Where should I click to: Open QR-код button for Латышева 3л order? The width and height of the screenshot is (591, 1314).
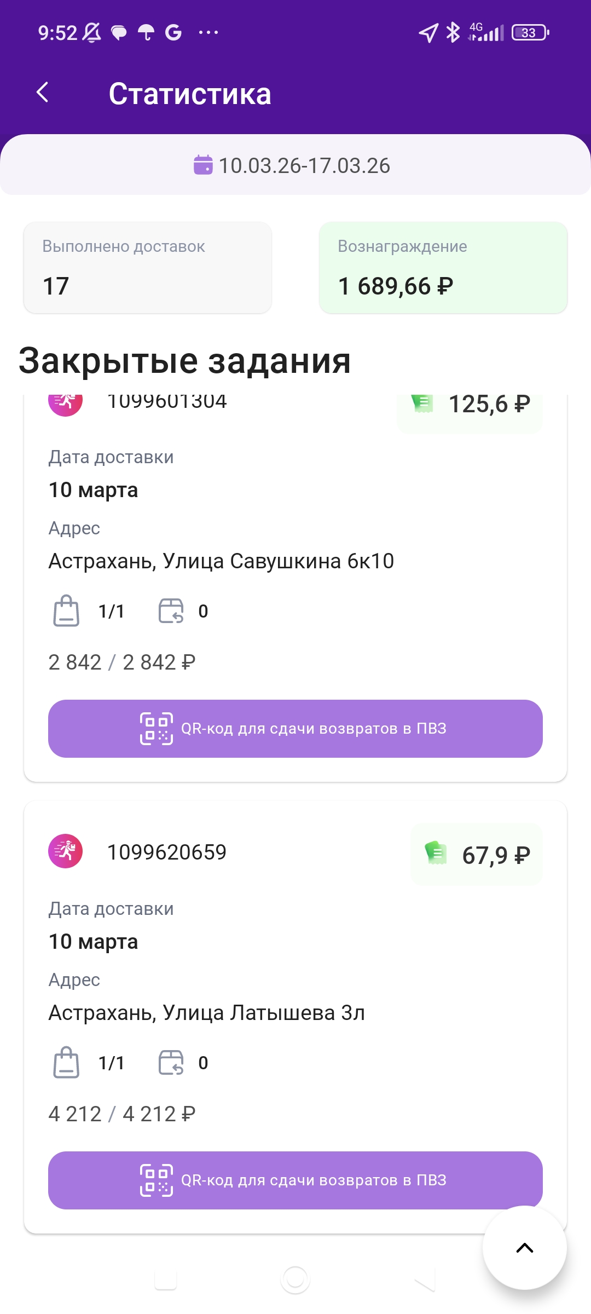[x=296, y=1180]
